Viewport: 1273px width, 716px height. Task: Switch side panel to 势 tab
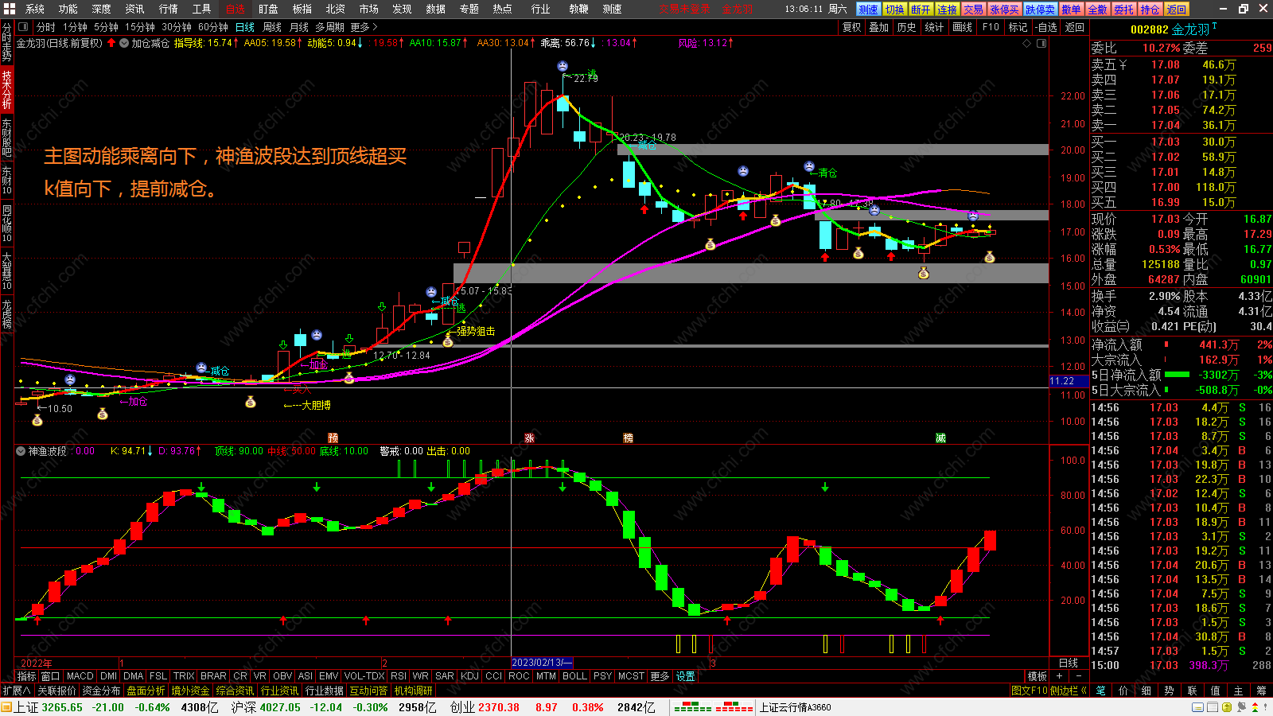coord(1169,691)
